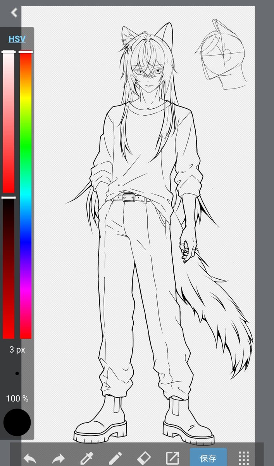Select the eraser tool
Screen dimensions: 274x466
pyautogui.click(x=144, y=458)
